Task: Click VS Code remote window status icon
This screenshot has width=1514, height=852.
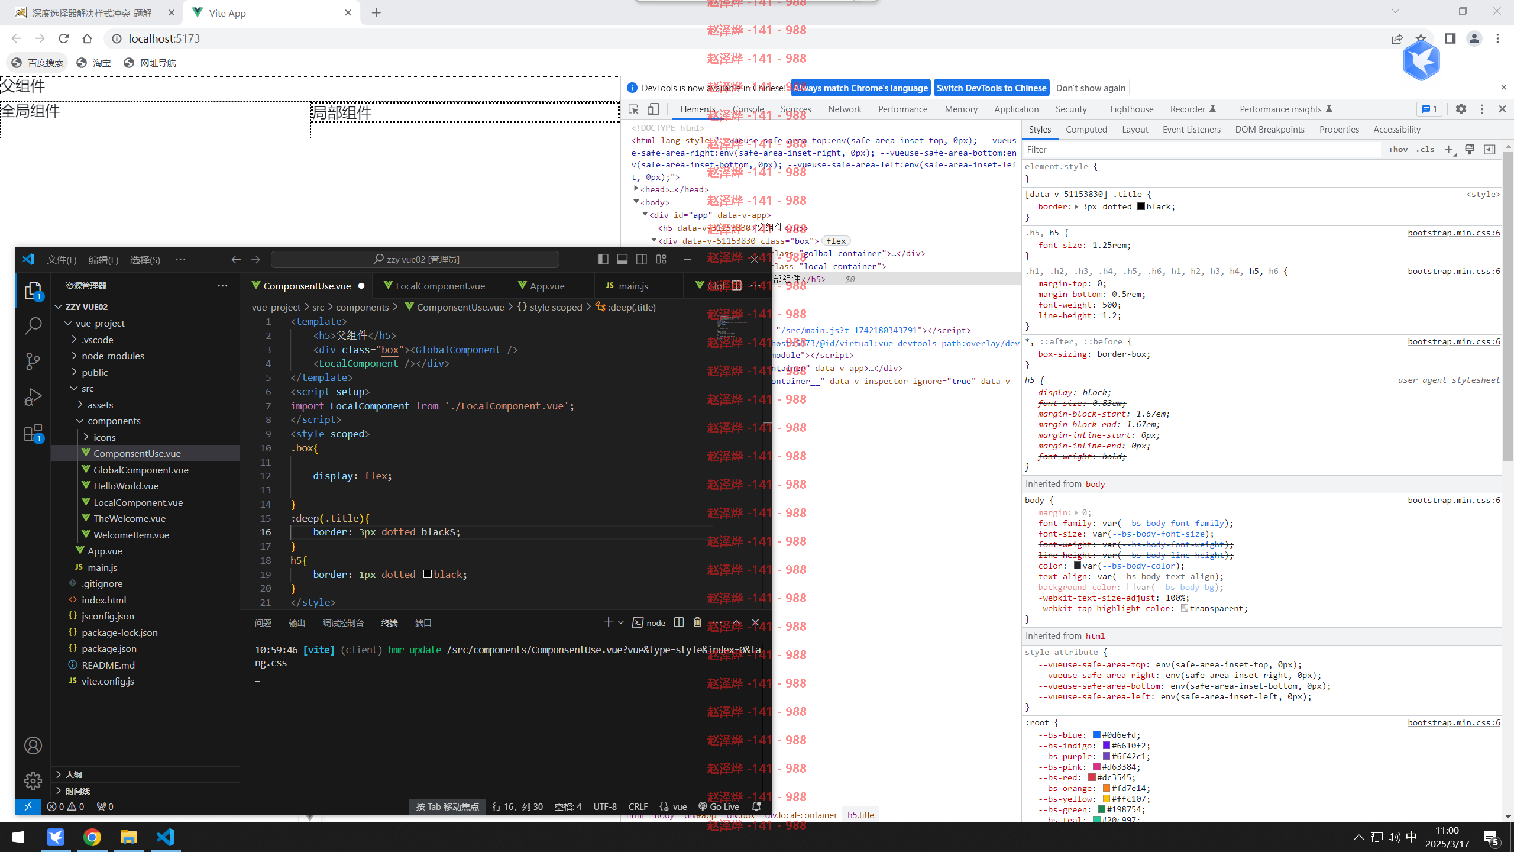Action: (28, 806)
